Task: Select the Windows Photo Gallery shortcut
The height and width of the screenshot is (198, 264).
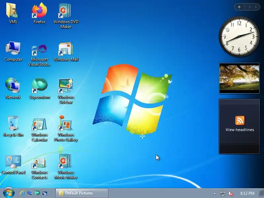Action: pos(66,129)
